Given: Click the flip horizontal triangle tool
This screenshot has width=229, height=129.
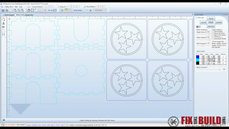Looking at the screenshot, I should [4, 23].
